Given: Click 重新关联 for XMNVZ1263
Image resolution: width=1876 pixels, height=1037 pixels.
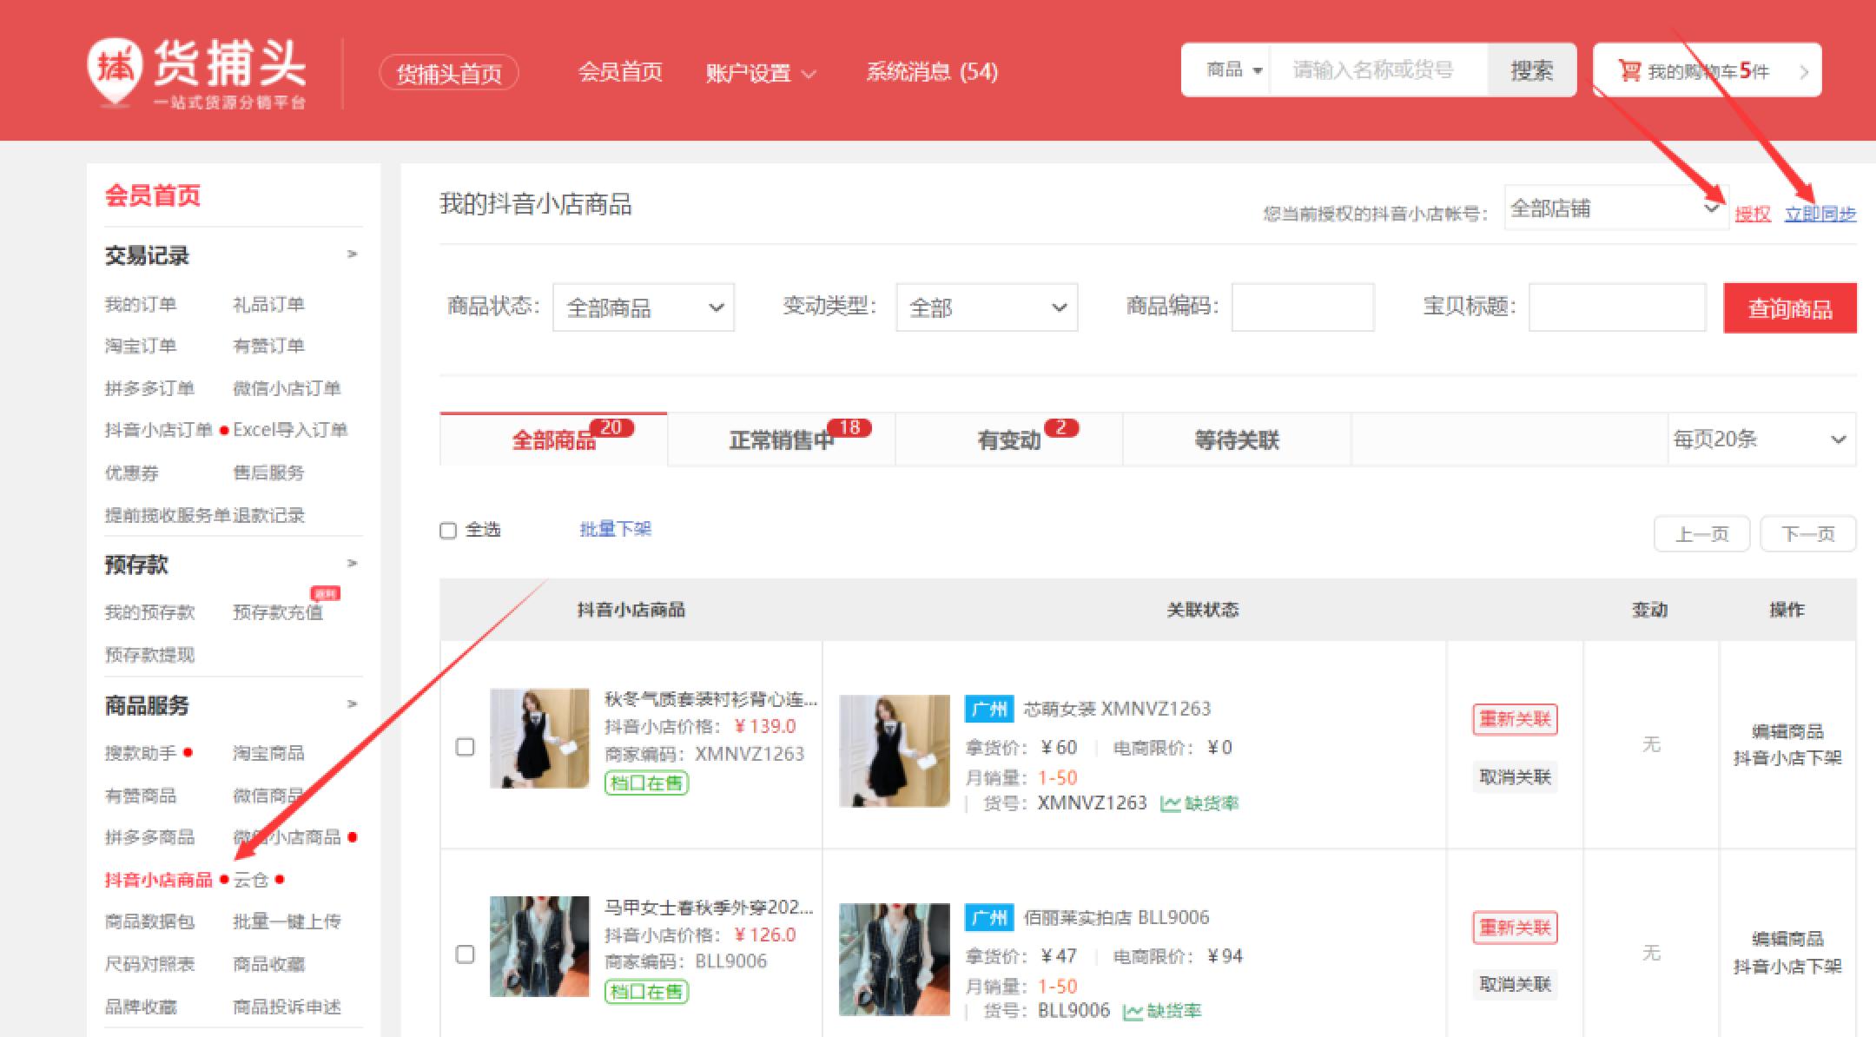Looking at the screenshot, I should coord(1515,719).
